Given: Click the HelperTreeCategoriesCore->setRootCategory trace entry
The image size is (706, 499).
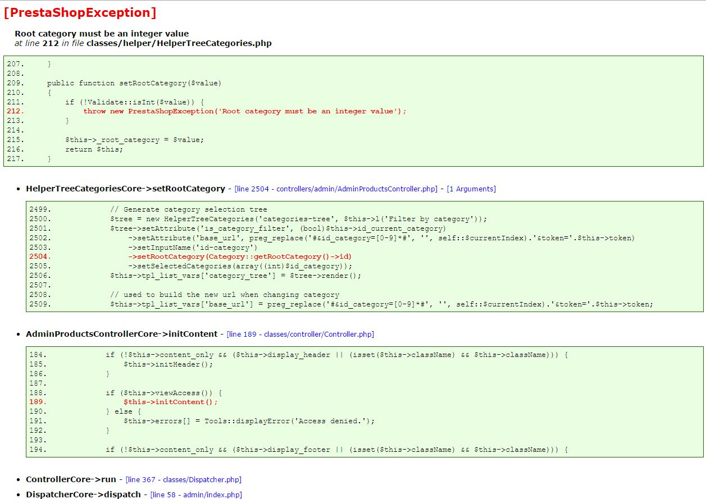Looking at the screenshot, I should (x=125, y=189).
